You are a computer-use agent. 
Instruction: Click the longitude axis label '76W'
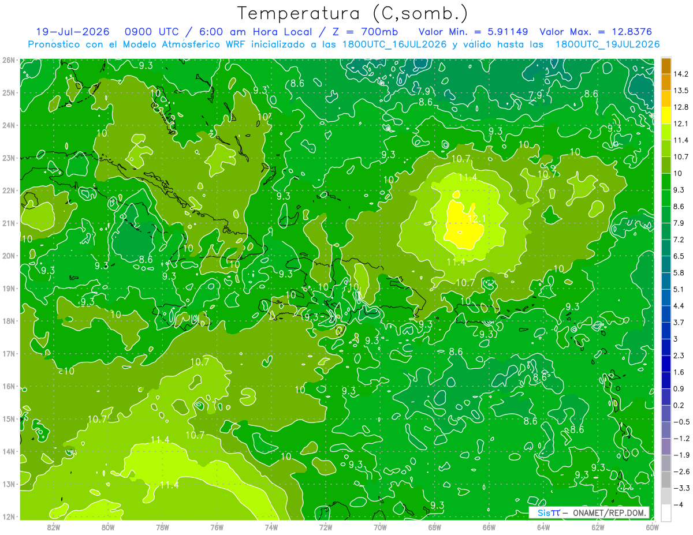pyautogui.click(x=217, y=527)
